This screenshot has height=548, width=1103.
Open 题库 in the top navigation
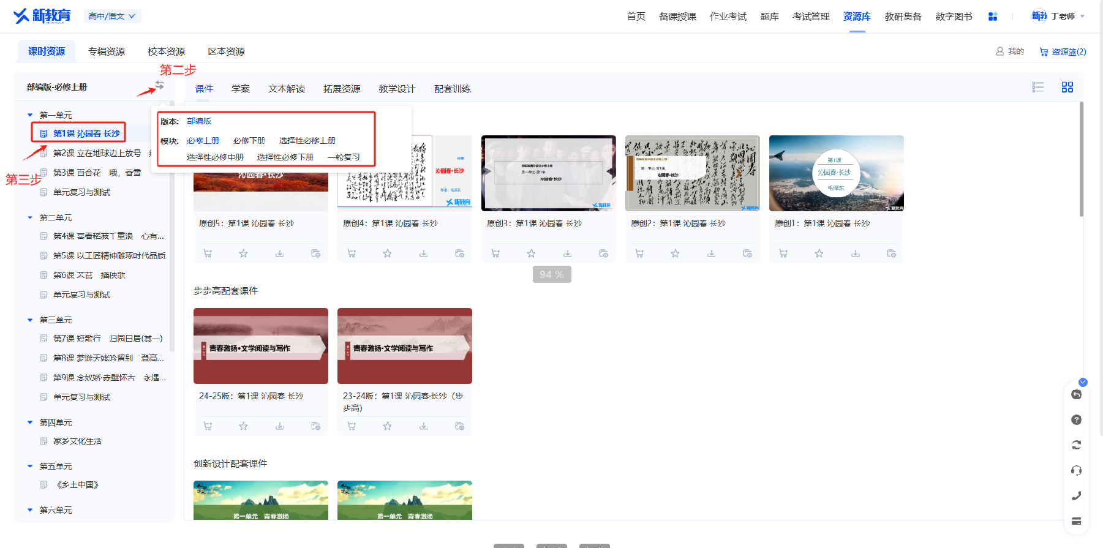coord(769,17)
